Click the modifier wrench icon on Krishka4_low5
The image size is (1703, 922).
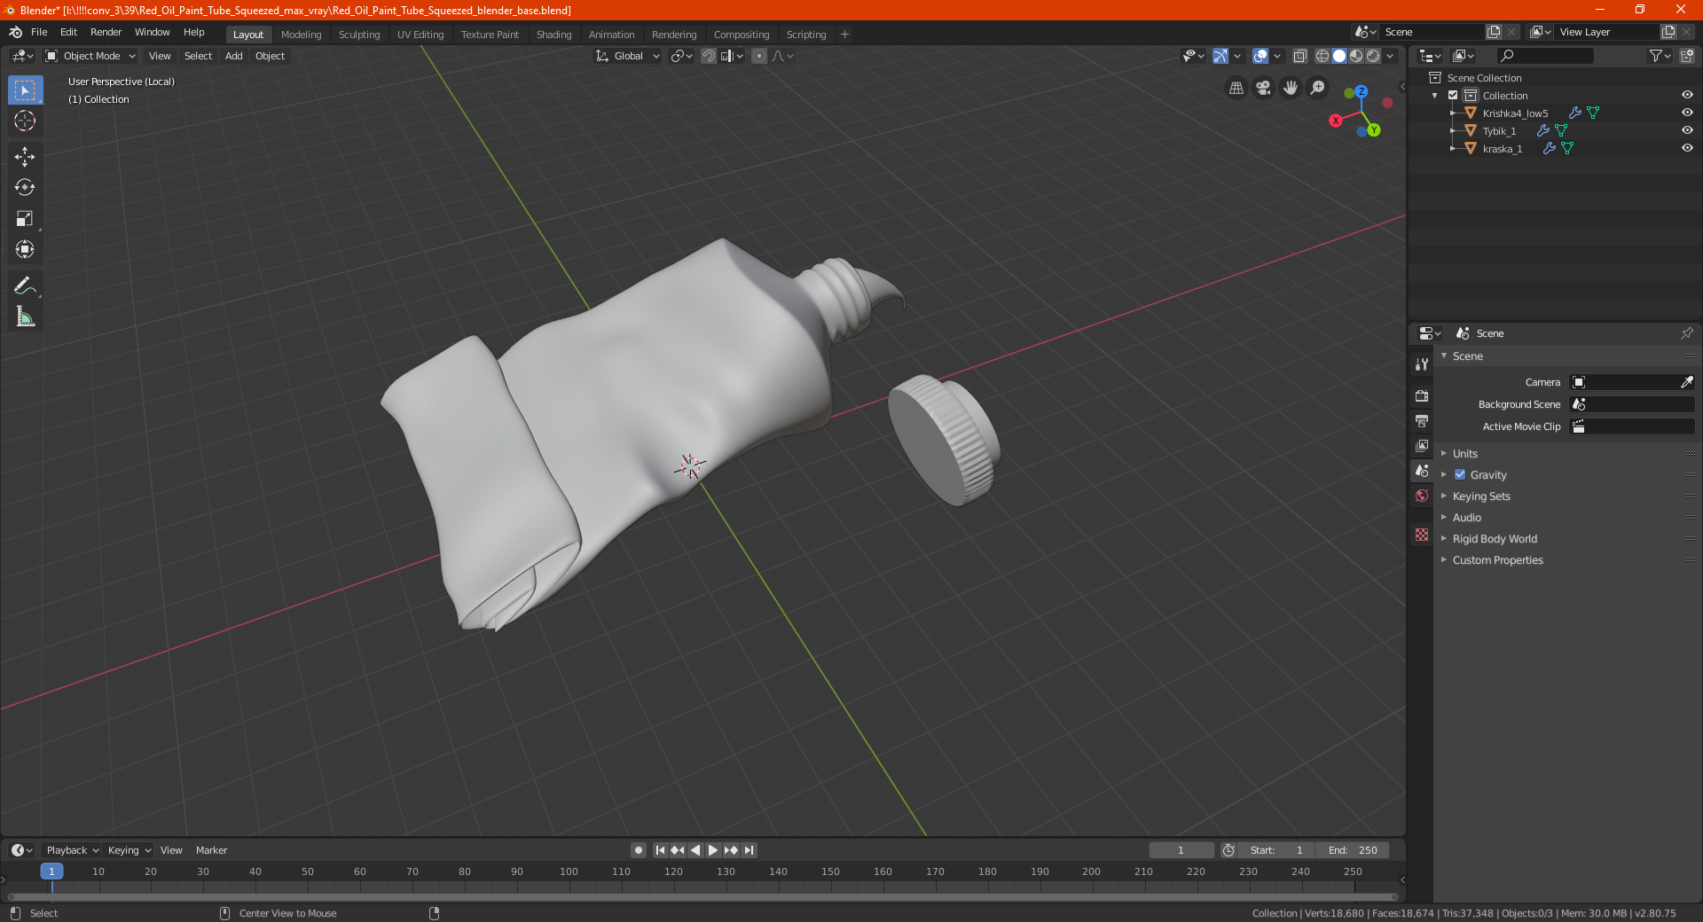tap(1575, 113)
